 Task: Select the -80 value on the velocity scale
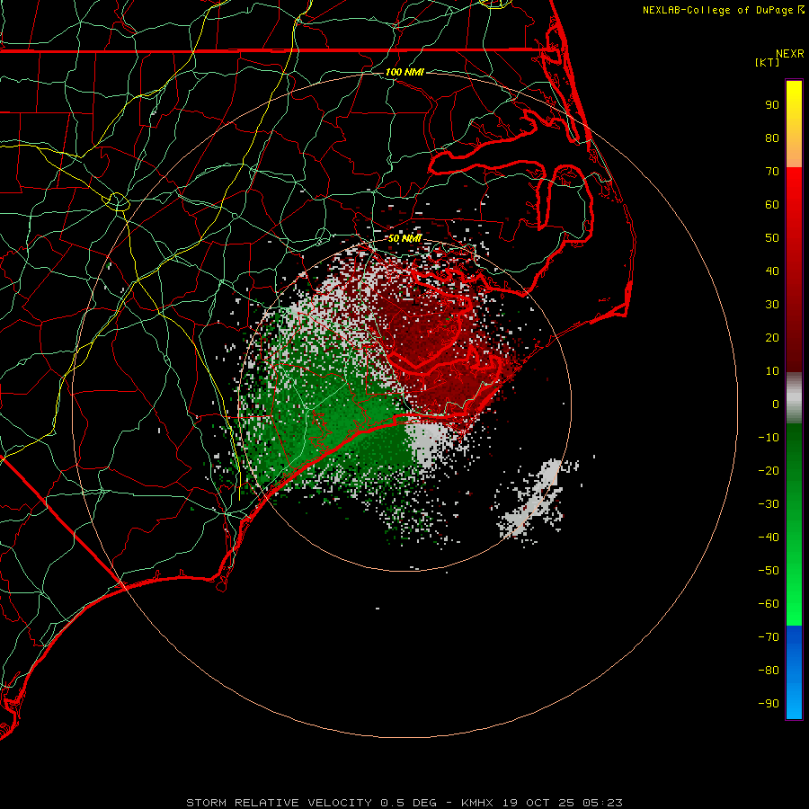tap(769, 671)
